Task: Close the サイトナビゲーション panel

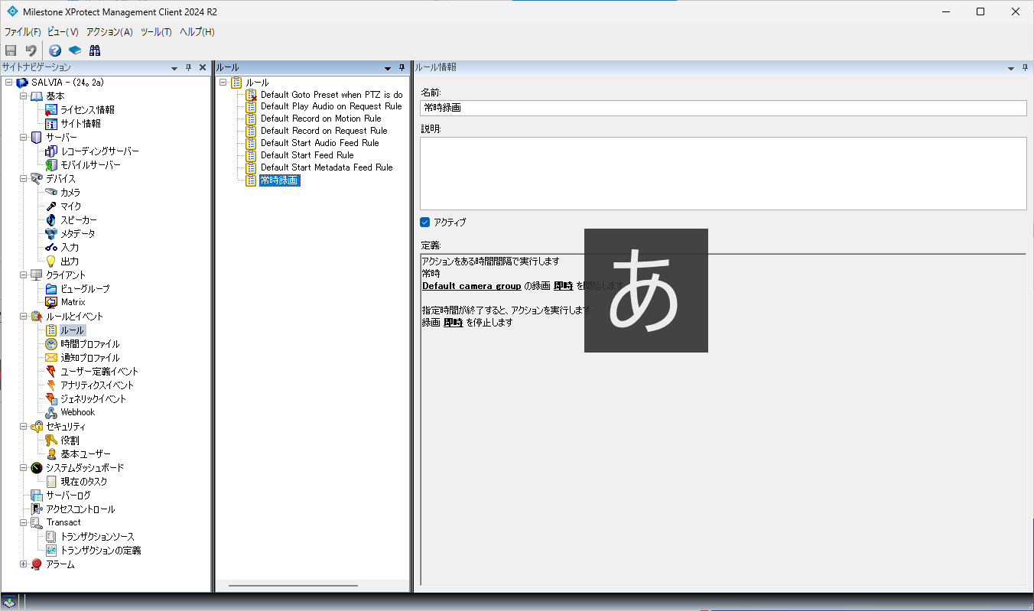Action: coord(203,68)
